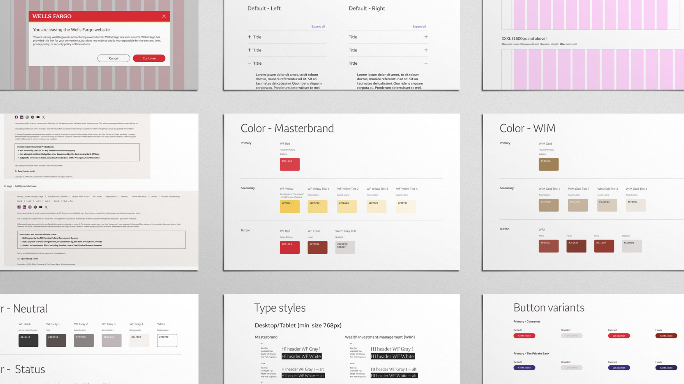684x384 pixels.
Task: Select WIM Gold primary color swatch
Action: (x=548, y=164)
